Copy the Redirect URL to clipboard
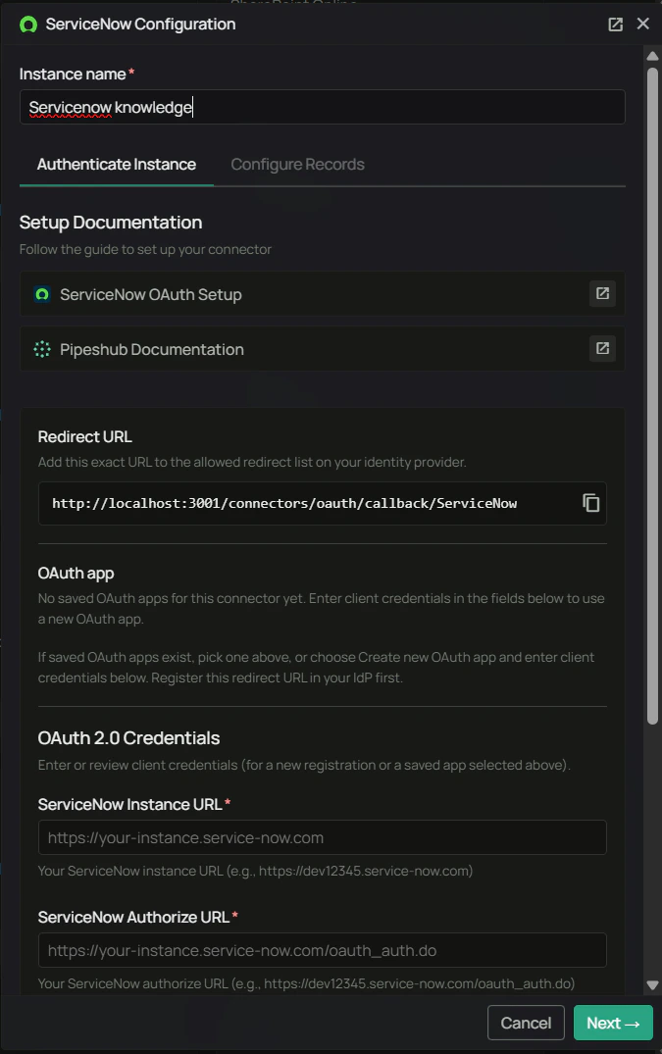The image size is (662, 1054). click(x=590, y=503)
